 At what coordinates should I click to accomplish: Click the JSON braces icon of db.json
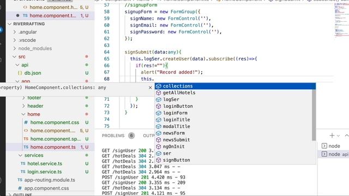(x=20, y=73)
